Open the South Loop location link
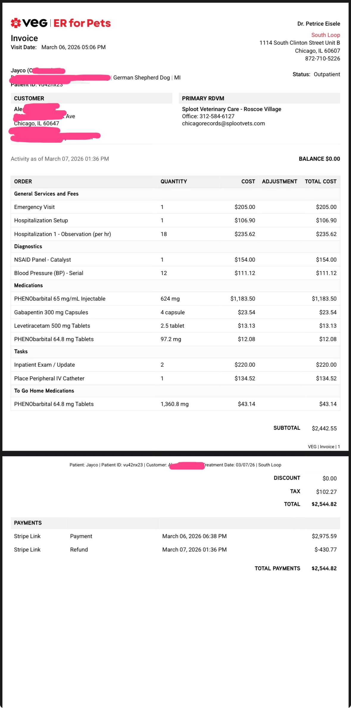Viewport: 351px width, 708px height. 325,35
